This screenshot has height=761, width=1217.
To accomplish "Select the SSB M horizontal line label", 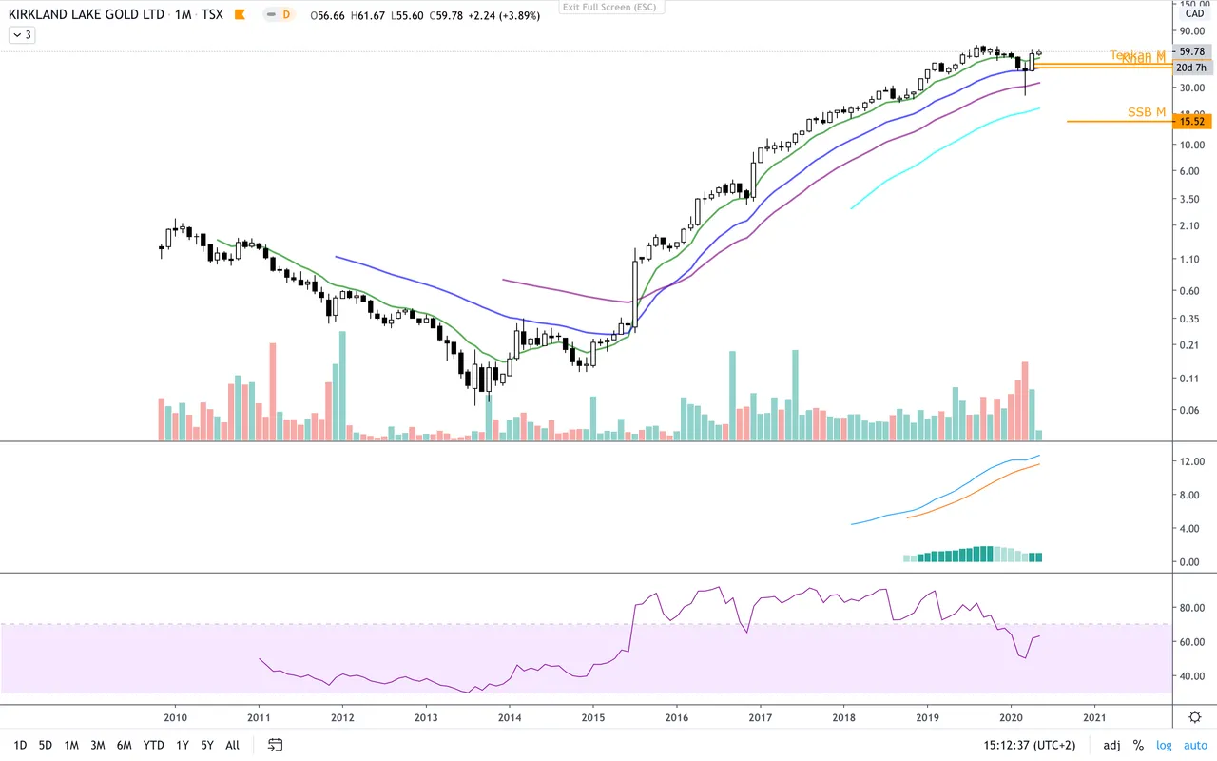I will tap(1147, 112).
